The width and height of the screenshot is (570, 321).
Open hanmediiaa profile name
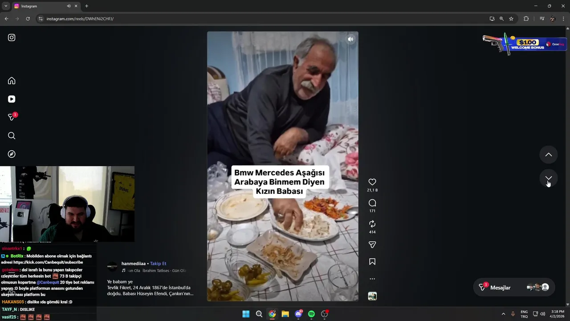click(x=134, y=263)
